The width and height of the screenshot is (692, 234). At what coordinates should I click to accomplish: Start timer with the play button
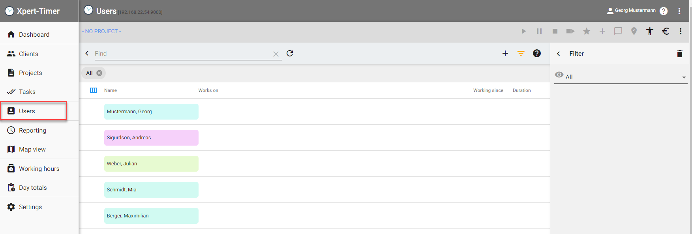[523, 31]
